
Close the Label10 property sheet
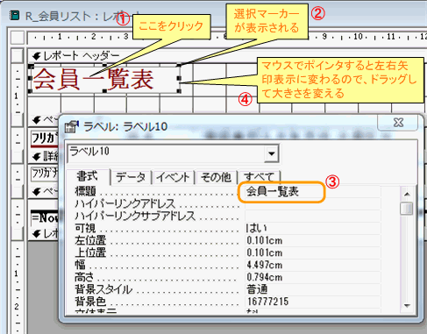point(398,122)
